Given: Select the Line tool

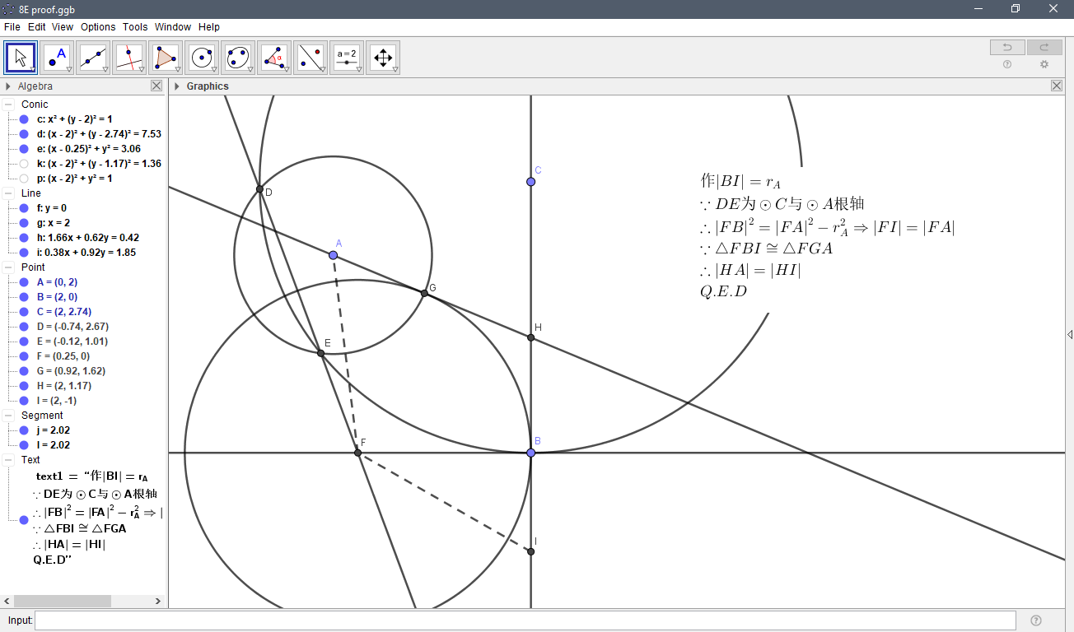Looking at the screenshot, I should click(x=93, y=57).
